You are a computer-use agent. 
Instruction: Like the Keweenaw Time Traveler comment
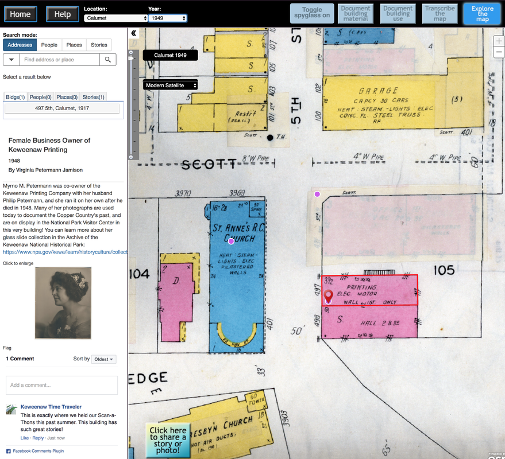click(x=25, y=438)
